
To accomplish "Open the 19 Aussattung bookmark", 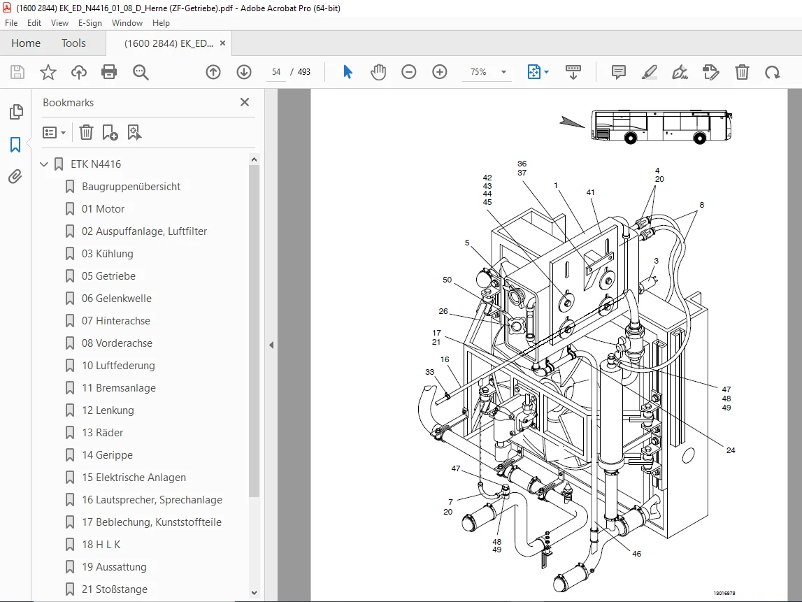I will [114, 567].
